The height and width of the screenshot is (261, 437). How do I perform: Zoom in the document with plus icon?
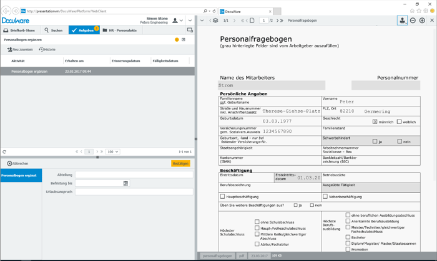click(422, 21)
